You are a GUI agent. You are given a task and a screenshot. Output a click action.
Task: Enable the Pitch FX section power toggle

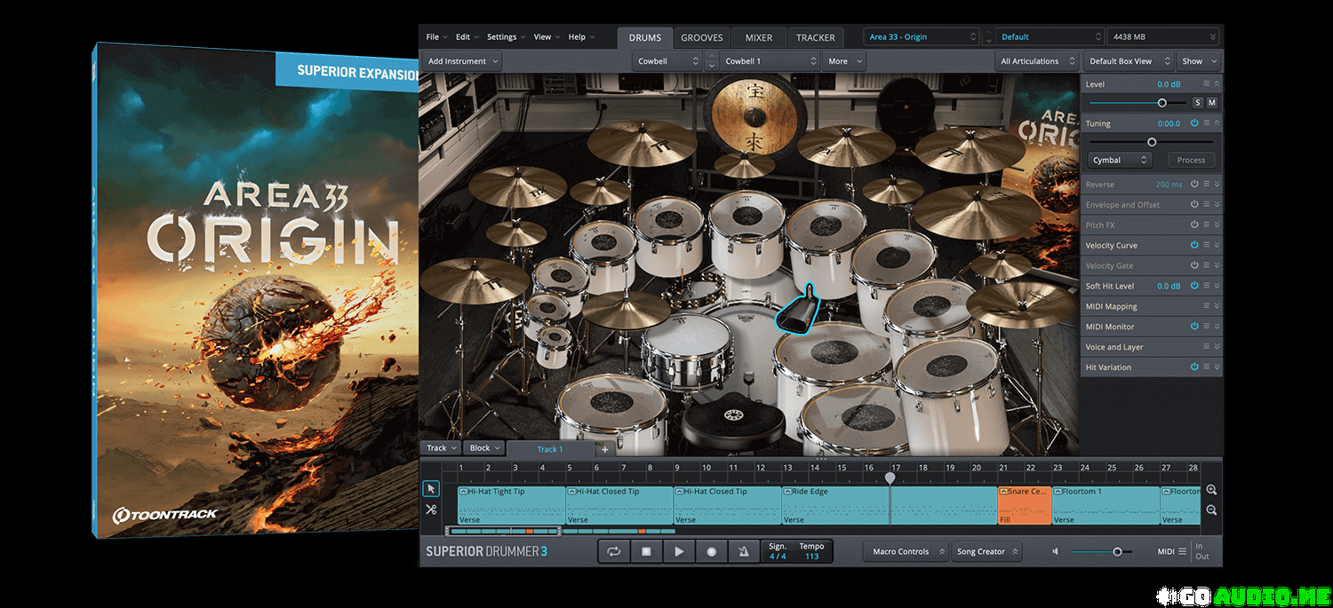pos(1195,225)
